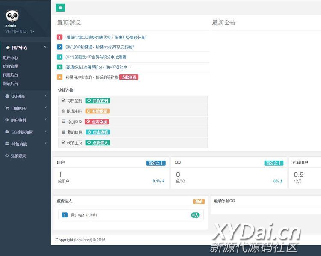Screen dimensions: 321x256
Task: Click home icon beside 用户中心 menu
Action: [x=8, y=48]
